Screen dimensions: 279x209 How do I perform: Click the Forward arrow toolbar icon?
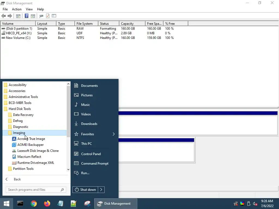click(x=10, y=16)
